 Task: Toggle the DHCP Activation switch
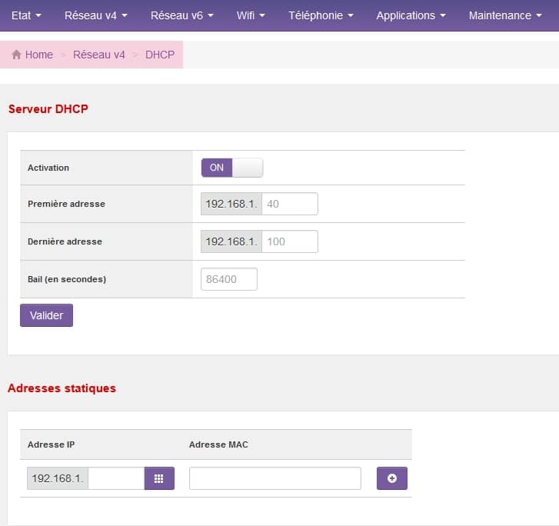pyautogui.click(x=231, y=168)
